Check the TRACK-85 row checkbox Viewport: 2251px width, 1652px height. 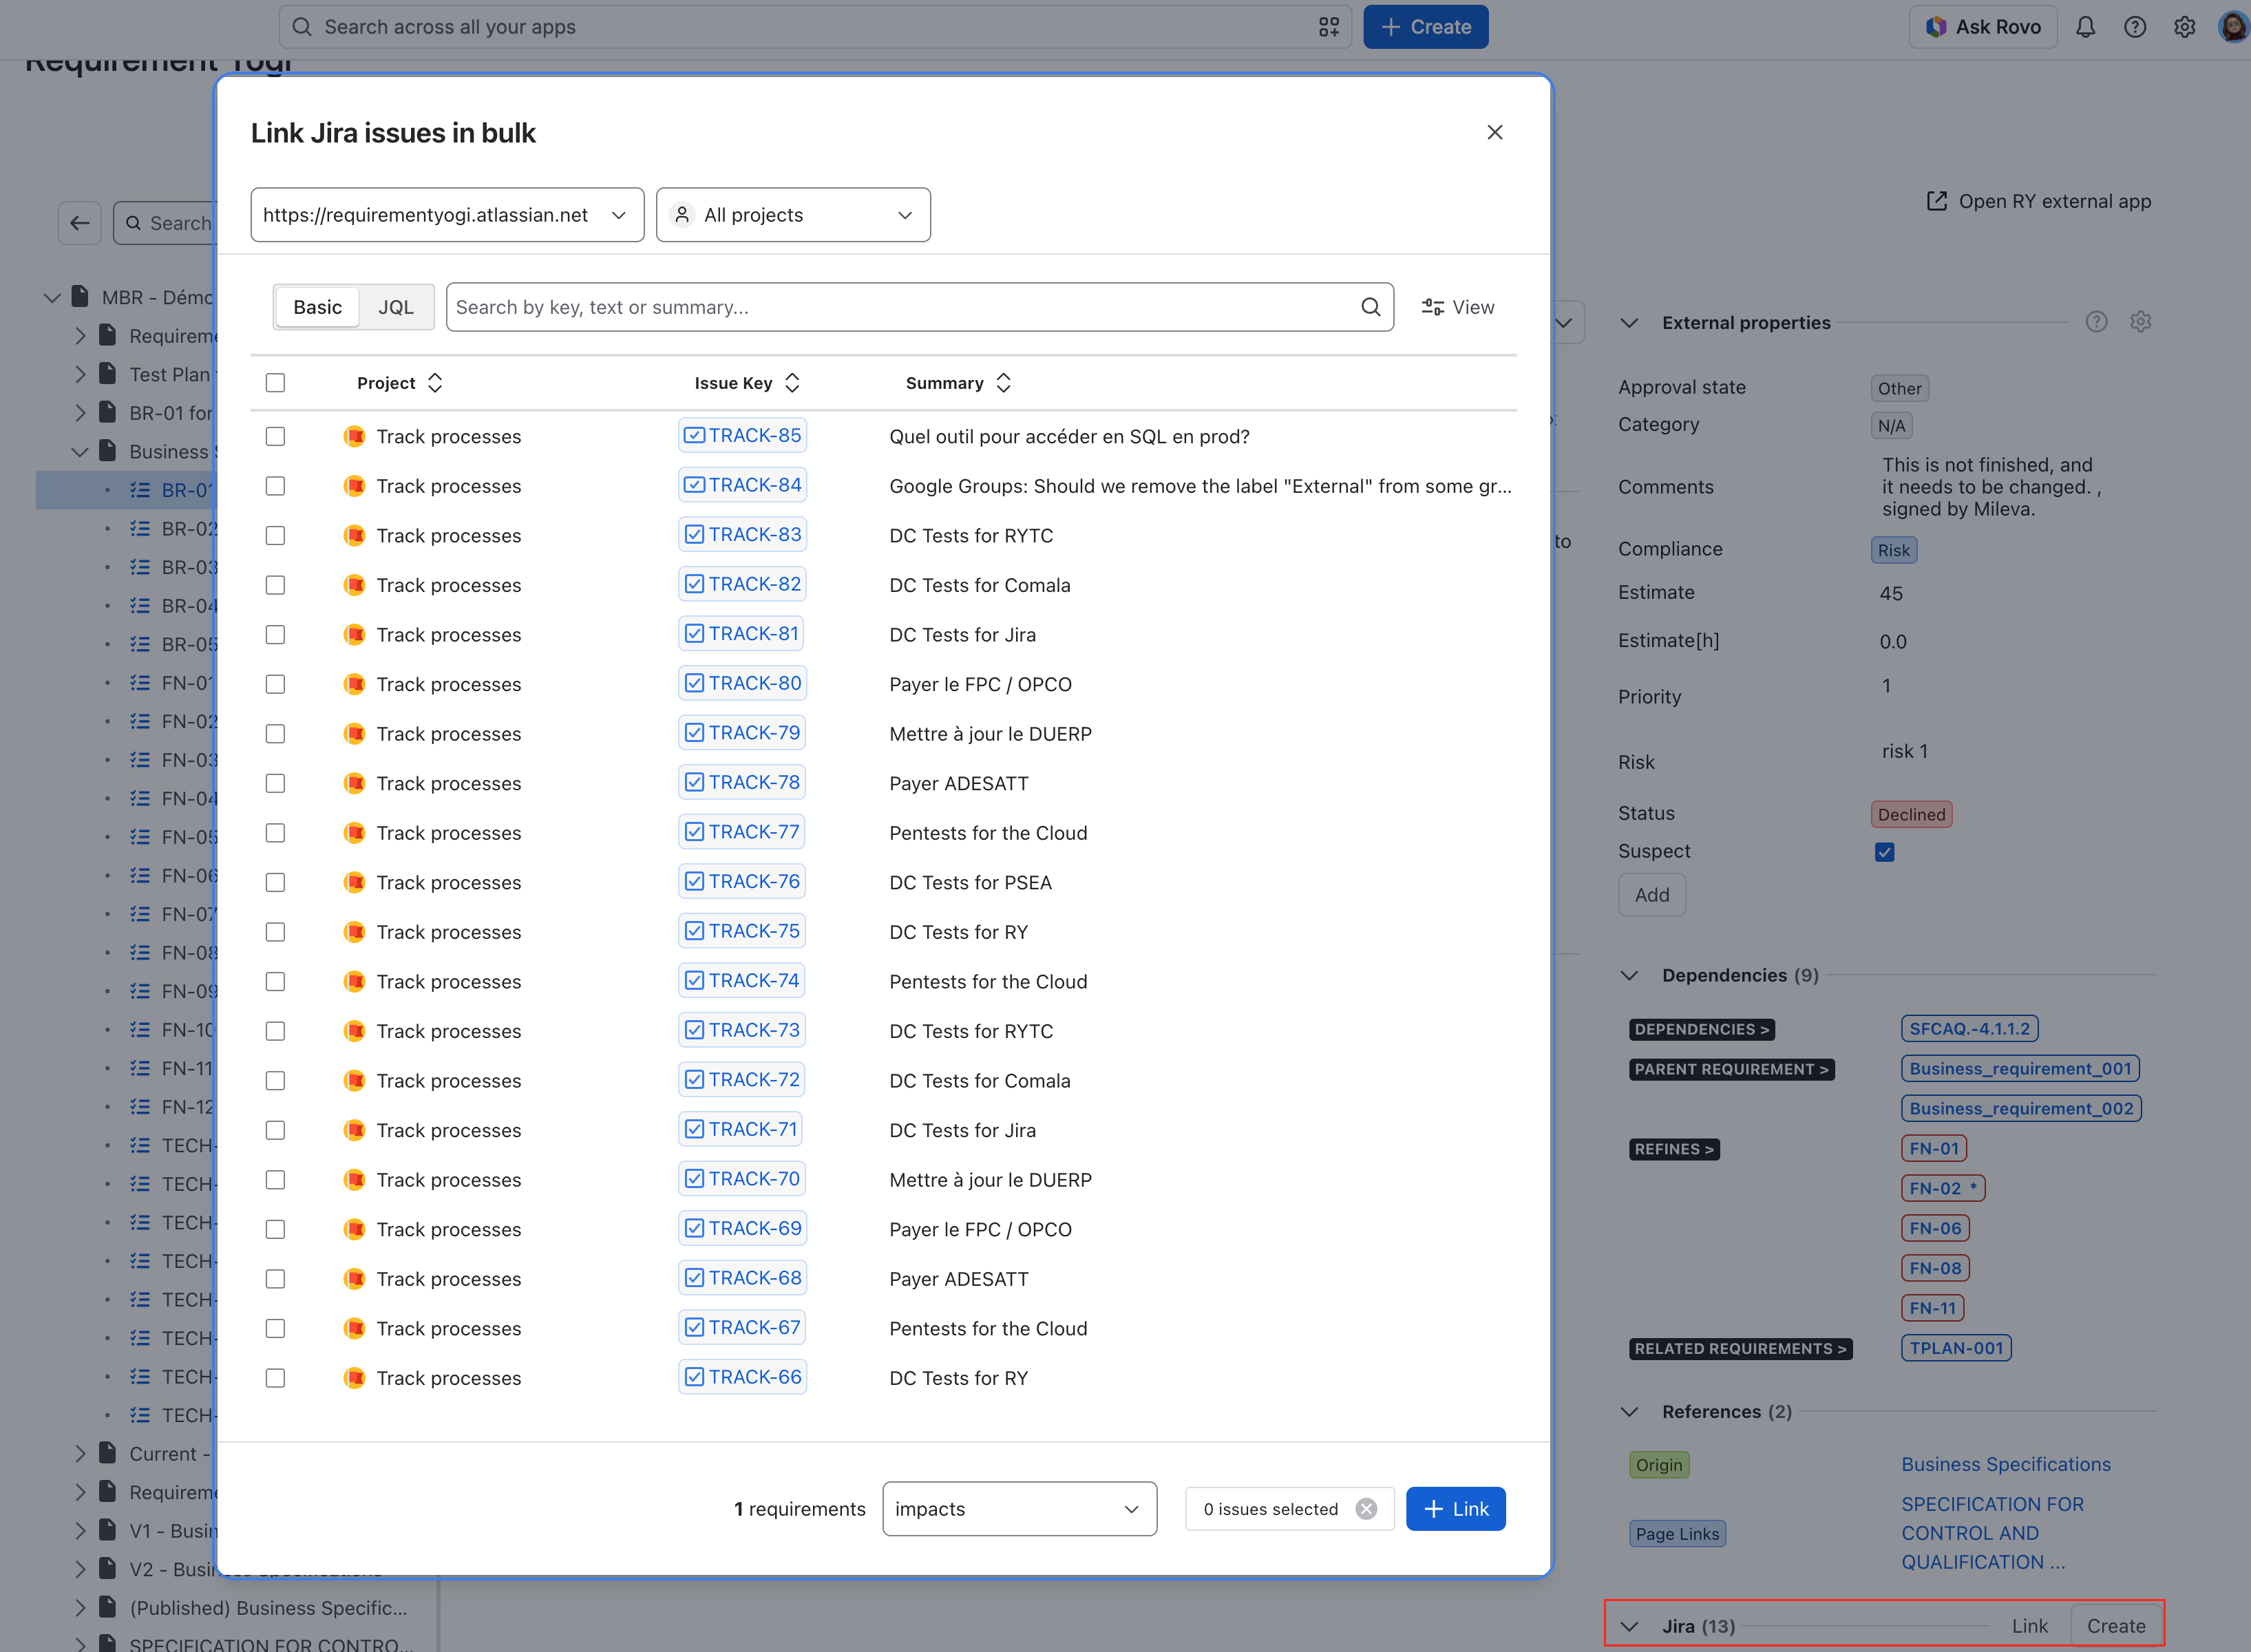click(275, 436)
